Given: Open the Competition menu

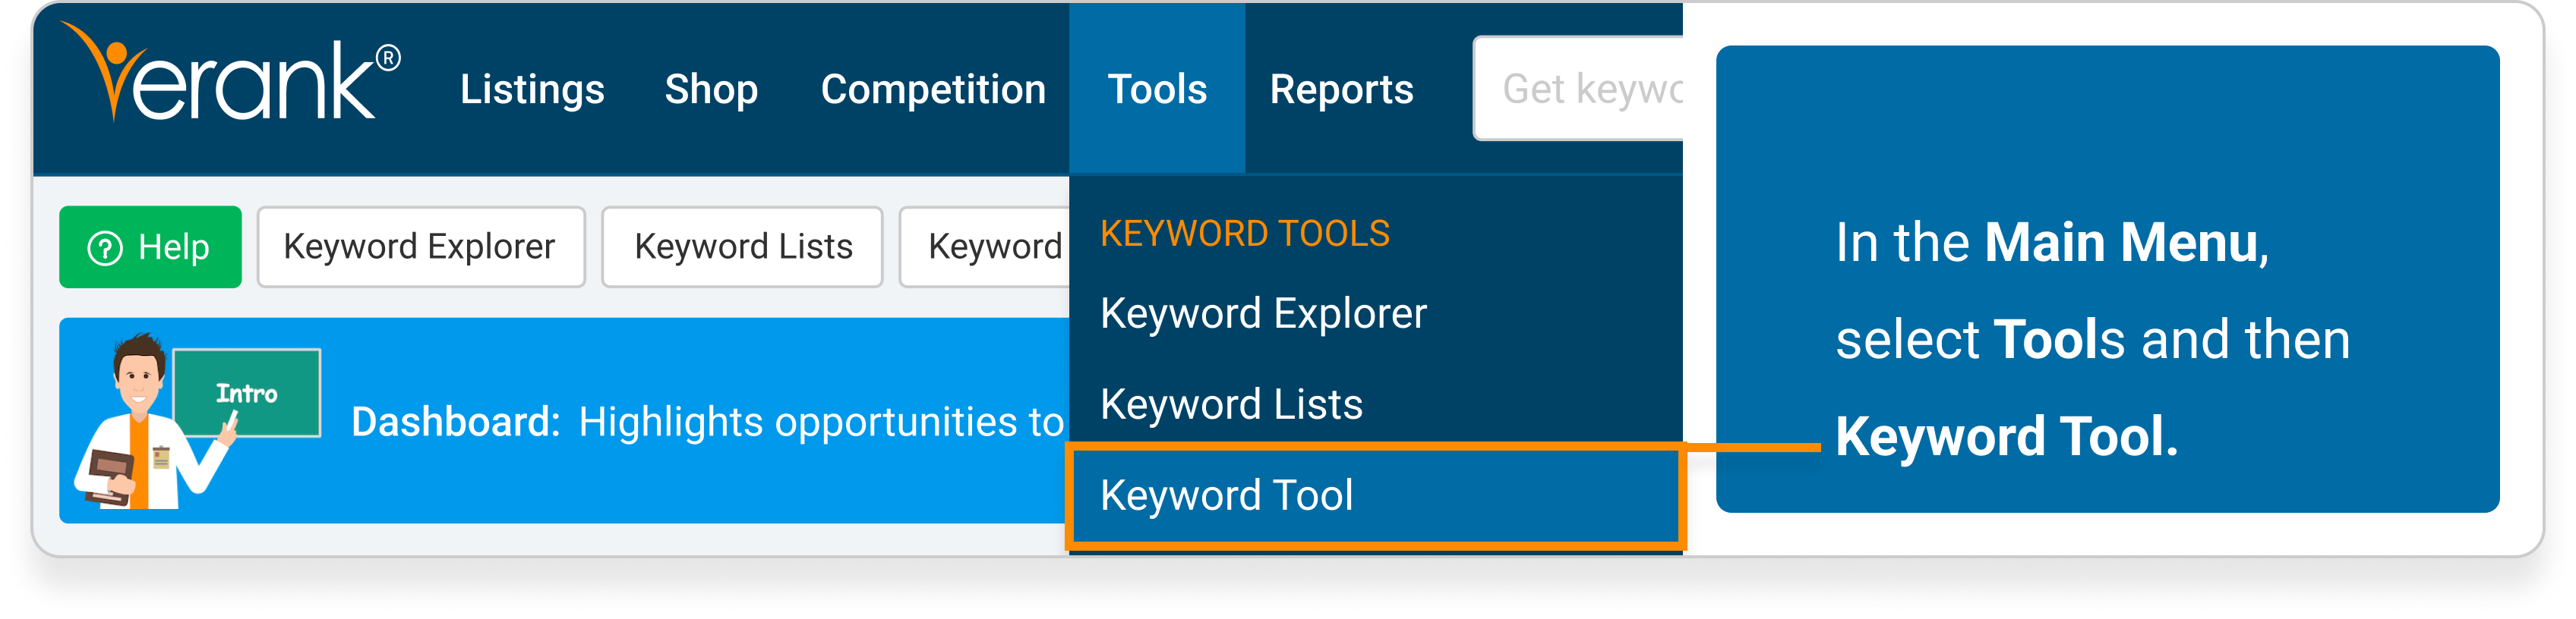Looking at the screenshot, I should point(933,90).
